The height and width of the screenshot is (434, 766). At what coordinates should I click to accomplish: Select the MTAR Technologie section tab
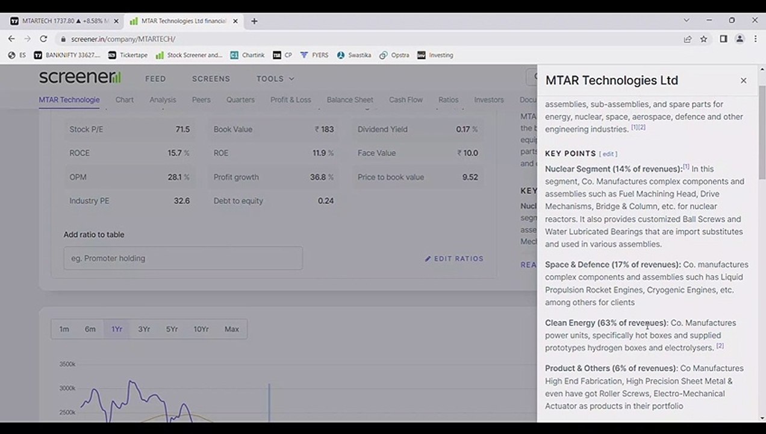click(x=69, y=100)
